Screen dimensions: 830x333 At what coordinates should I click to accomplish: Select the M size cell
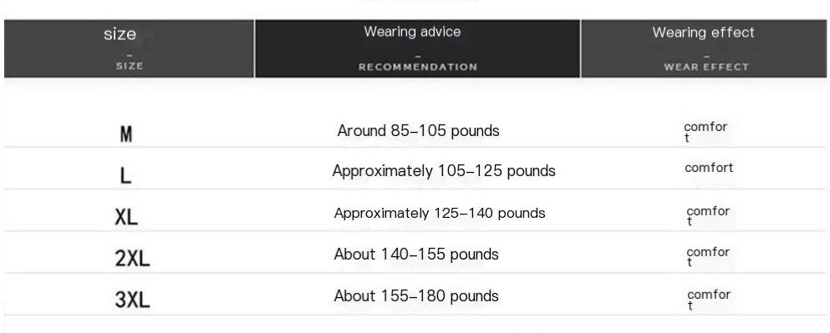[x=126, y=134]
